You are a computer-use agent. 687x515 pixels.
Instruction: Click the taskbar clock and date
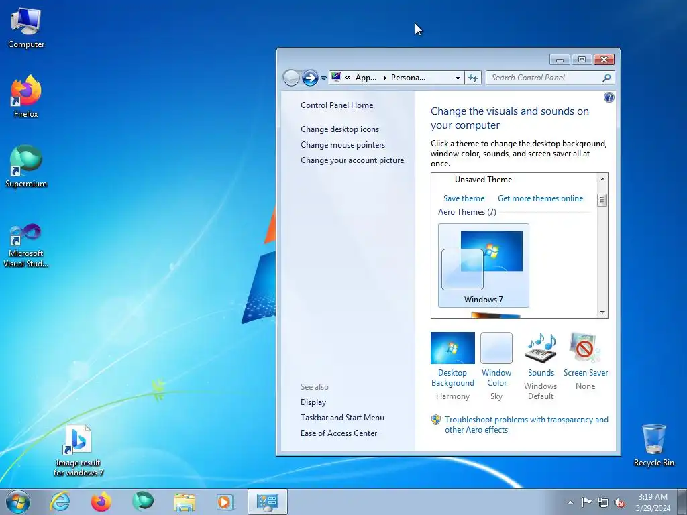point(653,502)
